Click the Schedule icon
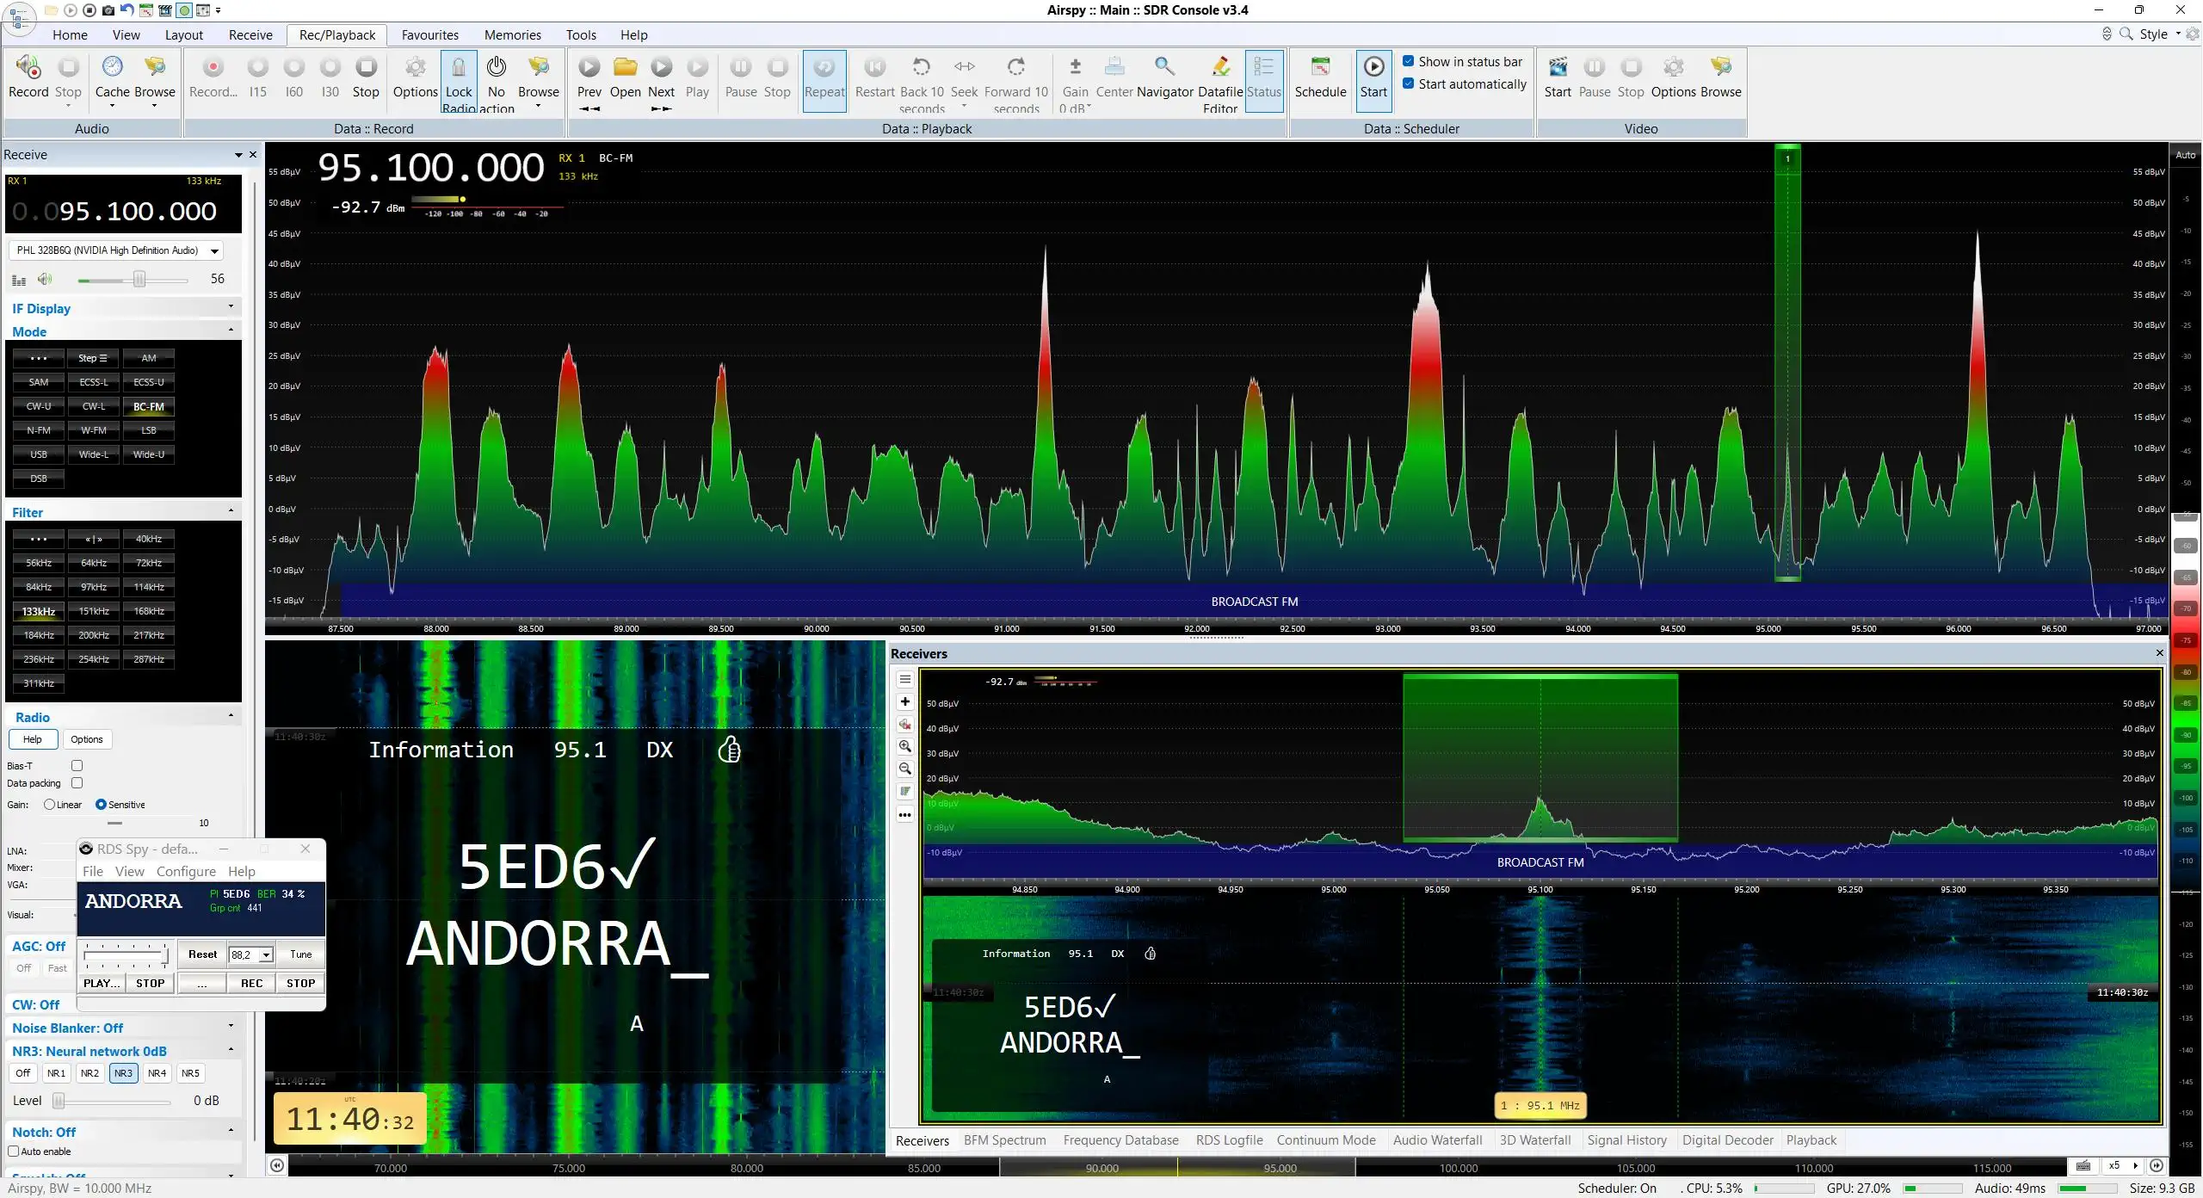This screenshot has height=1198, width=2203. (1320, 77)
